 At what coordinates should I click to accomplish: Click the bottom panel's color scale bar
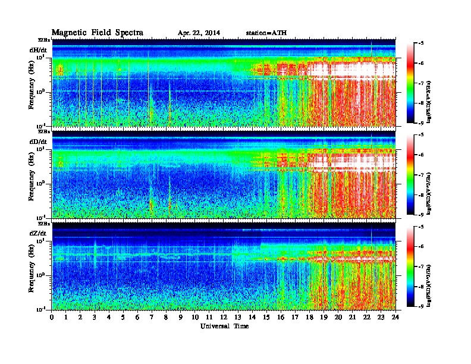point(410,266)
